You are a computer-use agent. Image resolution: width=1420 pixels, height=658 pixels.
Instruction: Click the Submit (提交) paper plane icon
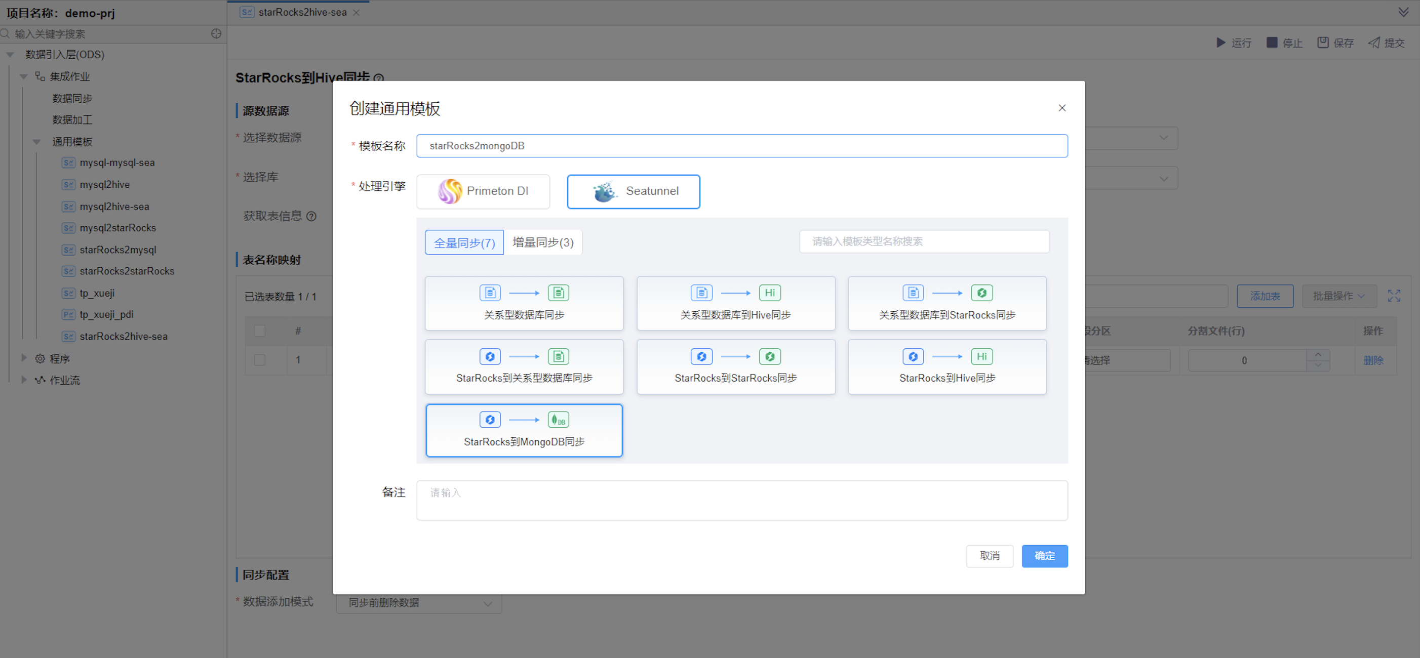point(1374,43)
